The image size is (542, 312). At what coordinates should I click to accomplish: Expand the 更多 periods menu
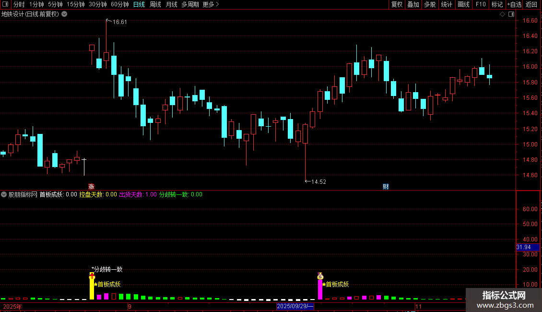[x=211, y=4]
